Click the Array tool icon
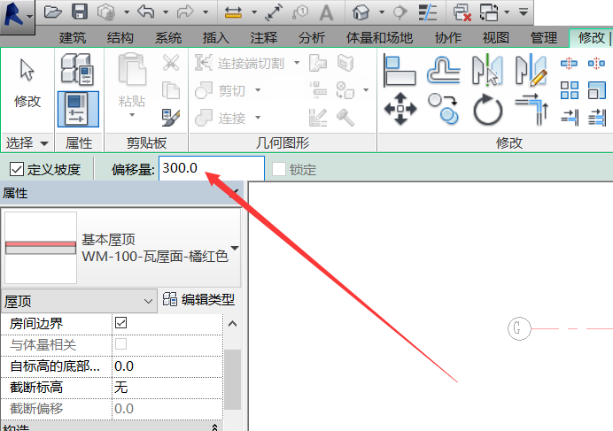The width and height of the screenshot is (613, 431). [x=570, y=90]
